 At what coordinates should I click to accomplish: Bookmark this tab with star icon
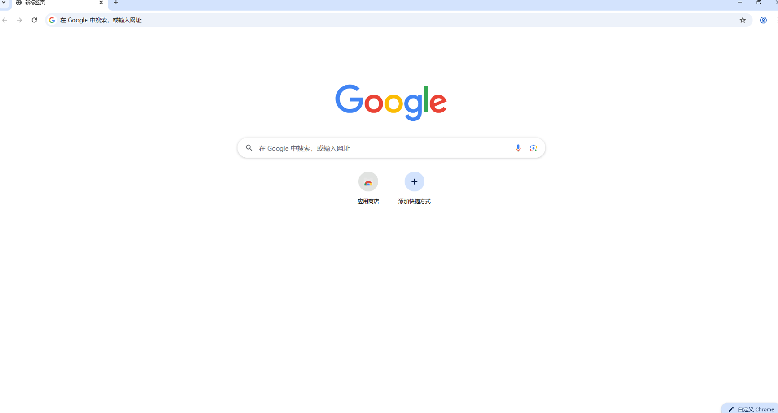point(743,20)
